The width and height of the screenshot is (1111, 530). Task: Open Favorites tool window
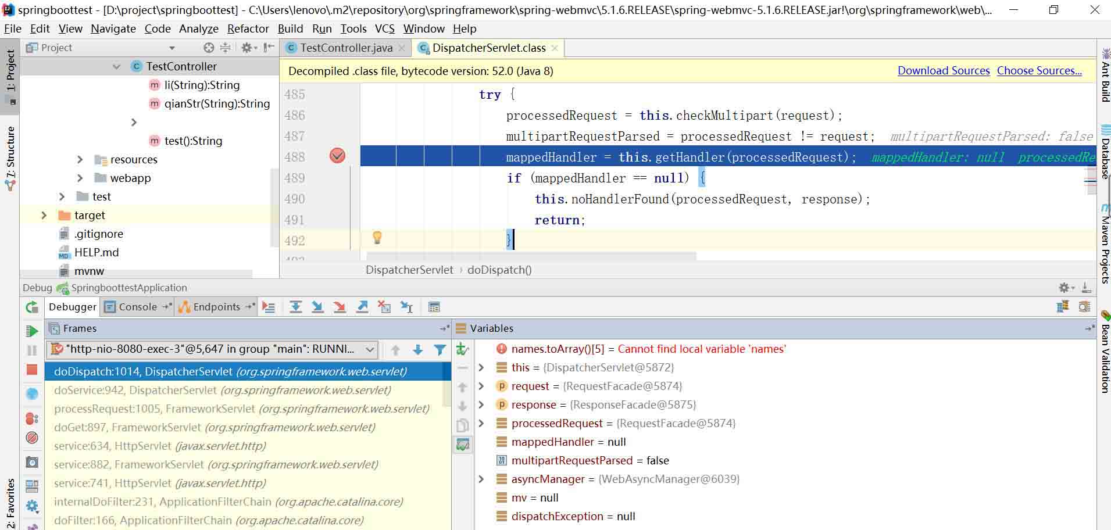(10, 502)
